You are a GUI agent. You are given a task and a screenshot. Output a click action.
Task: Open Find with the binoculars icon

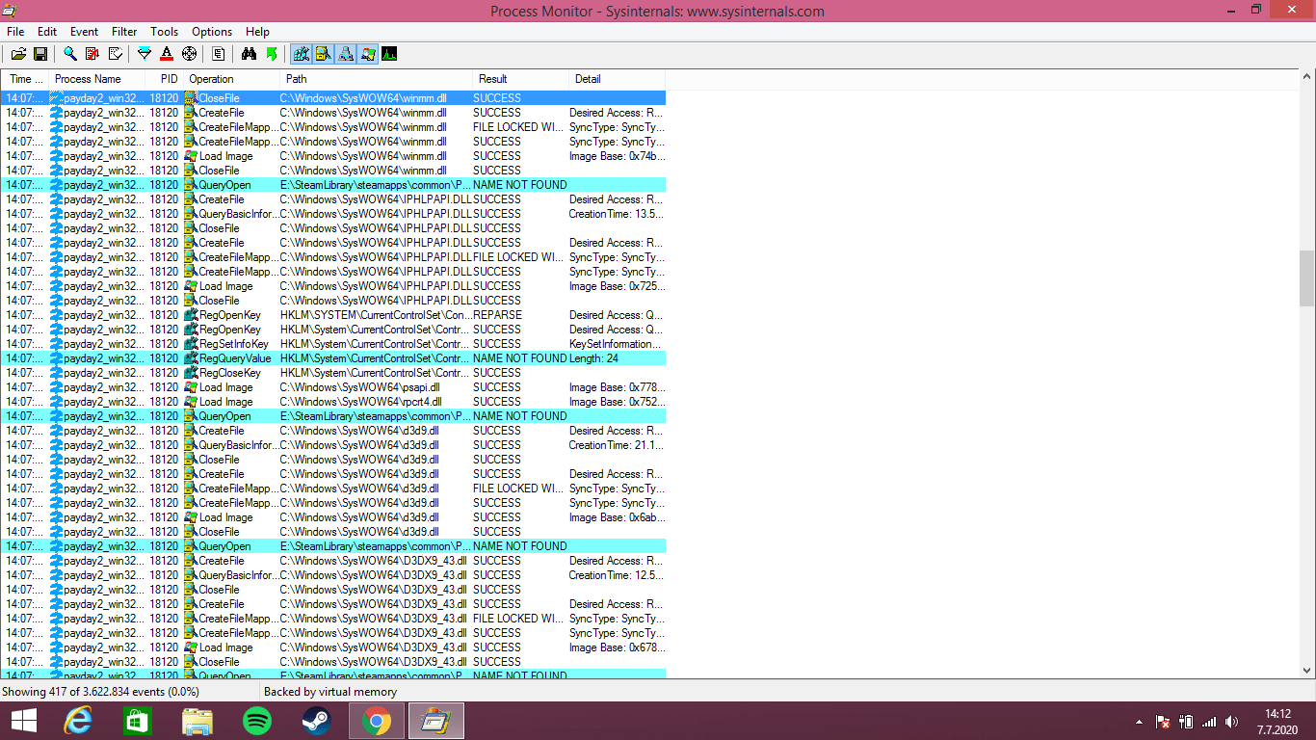click(249, 54)
